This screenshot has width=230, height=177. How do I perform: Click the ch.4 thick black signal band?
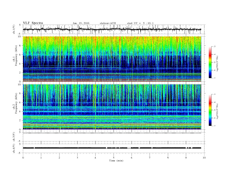pyautogui.click(x=112, y=148)
